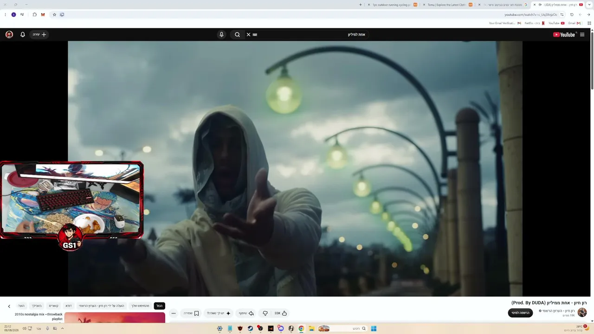Image resolution: width=594 pixels, height=334 pixels.
Task: Start voice search with microphone icon
Action: pos(221,34)
